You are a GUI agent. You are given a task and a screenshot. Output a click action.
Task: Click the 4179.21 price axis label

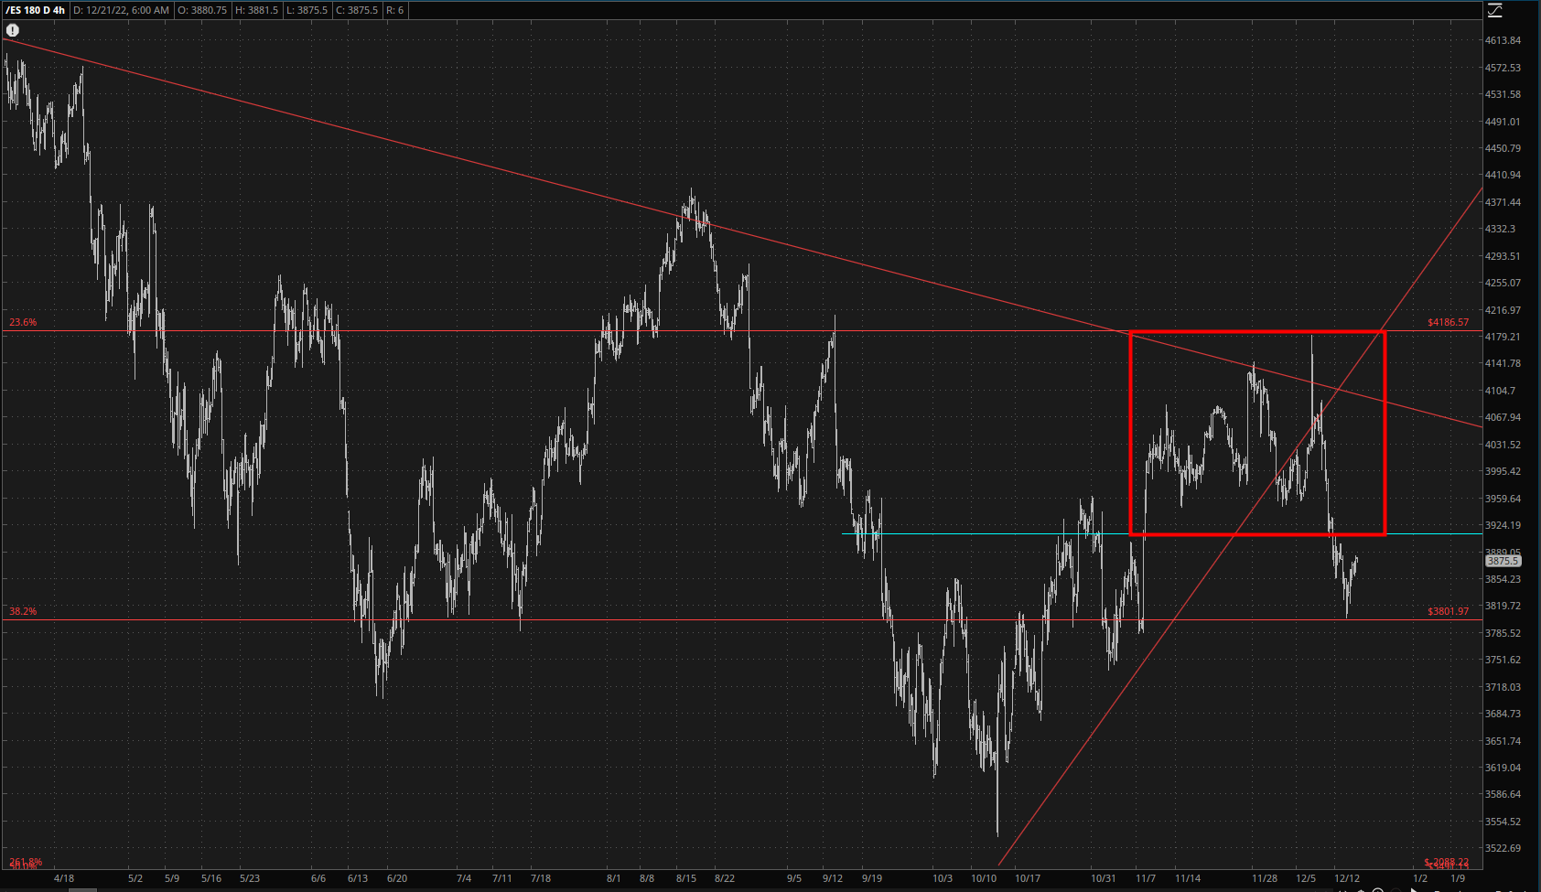click(1503, 337)
